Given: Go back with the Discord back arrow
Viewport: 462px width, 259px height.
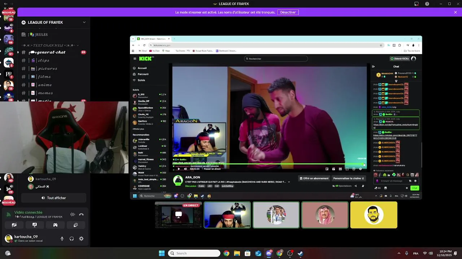Looking at the screenshot, I should pos(5,4).
